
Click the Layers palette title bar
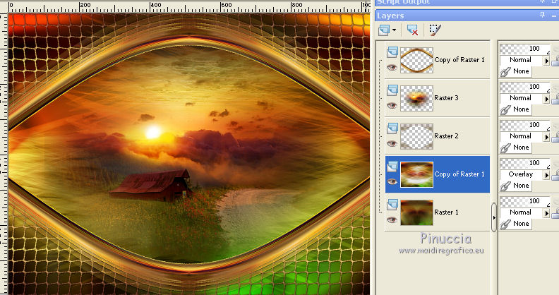tap(467, 16)
